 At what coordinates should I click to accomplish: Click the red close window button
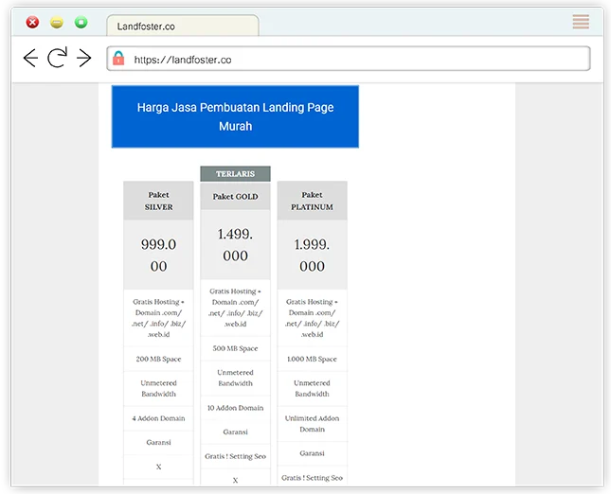tap(32, 22)
